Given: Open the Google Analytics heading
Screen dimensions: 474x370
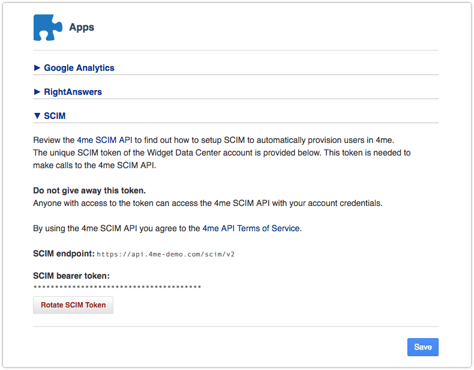Looking at the screenshot, I should click(79, 68).
